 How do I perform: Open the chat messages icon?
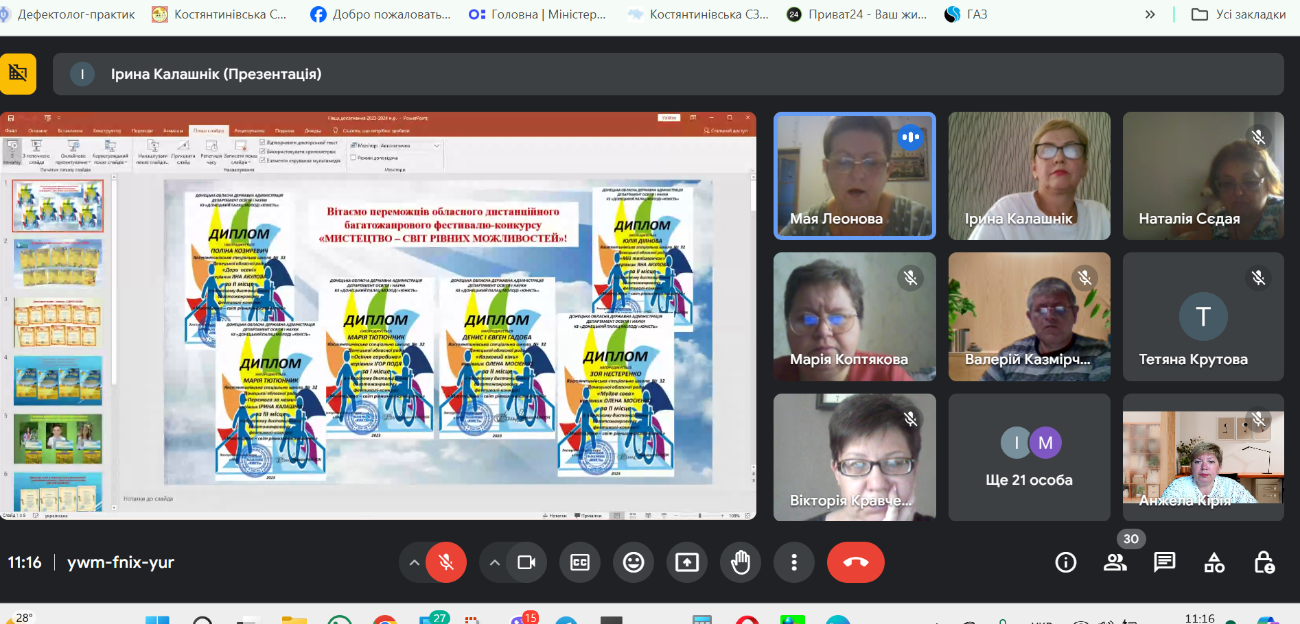click(x=1164, y=562)
